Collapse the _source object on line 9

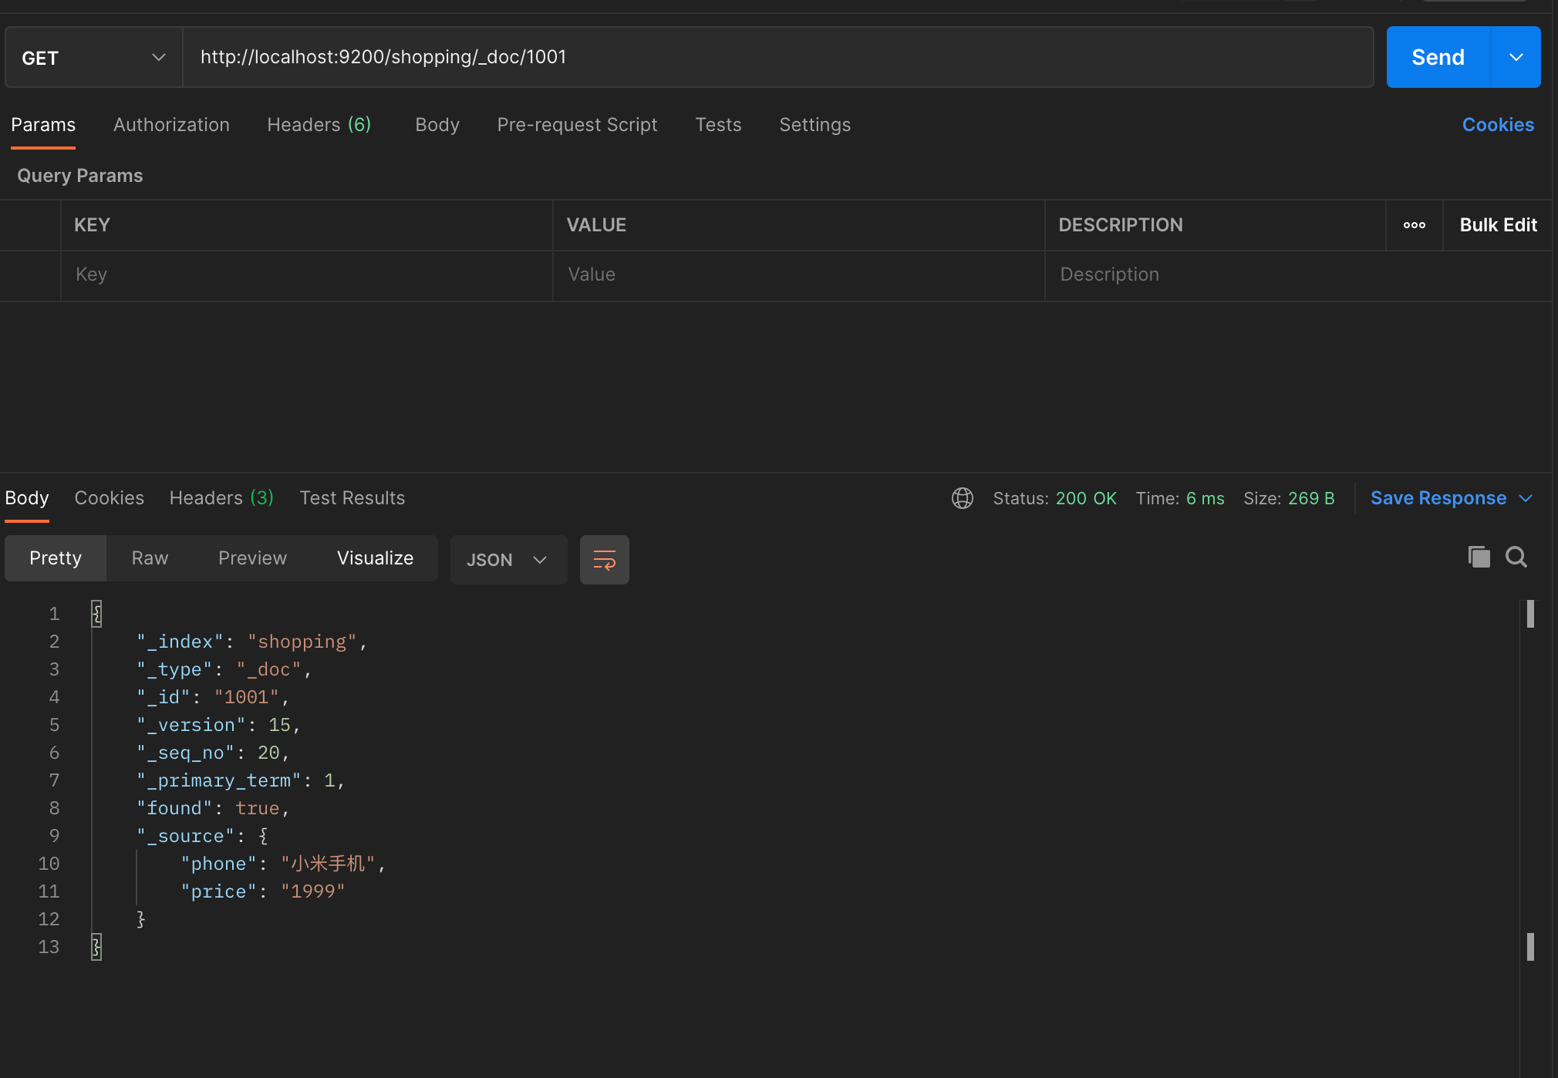click(264, 836)
